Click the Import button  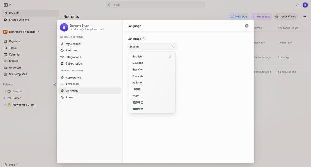click(11, 165)
